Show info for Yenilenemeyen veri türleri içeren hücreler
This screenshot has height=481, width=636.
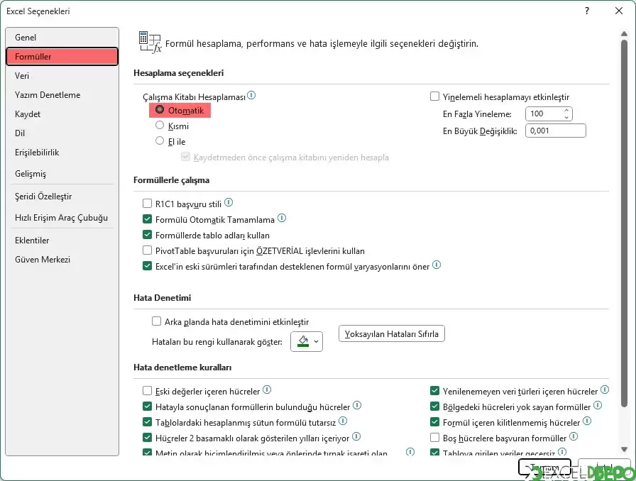[605, 389]
